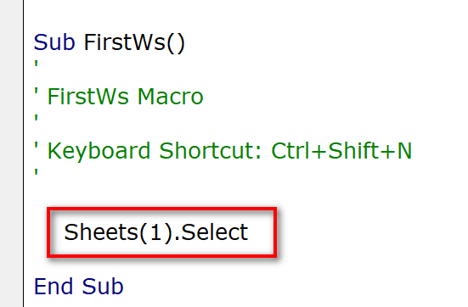Image resolution: width=468 pixels, height=307 pixels.
Task: Click the Ctrl+Shift+N text in comment
Action: pos(341,150)
